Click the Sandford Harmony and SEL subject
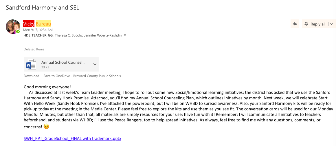The width and height of the screenshot is (336, 146). [x=43, y=8]
